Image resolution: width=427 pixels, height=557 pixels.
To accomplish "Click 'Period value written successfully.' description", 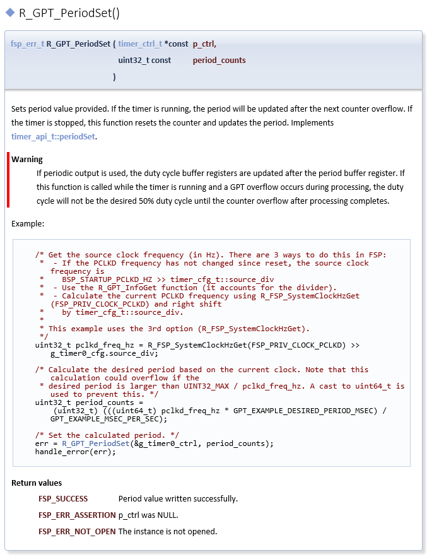I will coord(178,499).
